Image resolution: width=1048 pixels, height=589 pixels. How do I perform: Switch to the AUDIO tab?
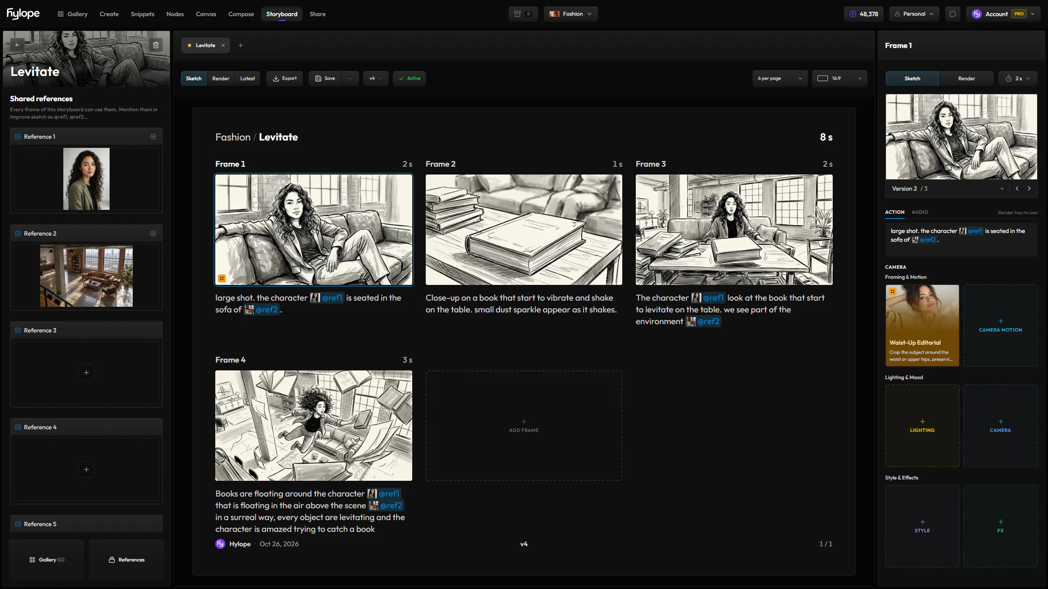(x=920, y=212)
